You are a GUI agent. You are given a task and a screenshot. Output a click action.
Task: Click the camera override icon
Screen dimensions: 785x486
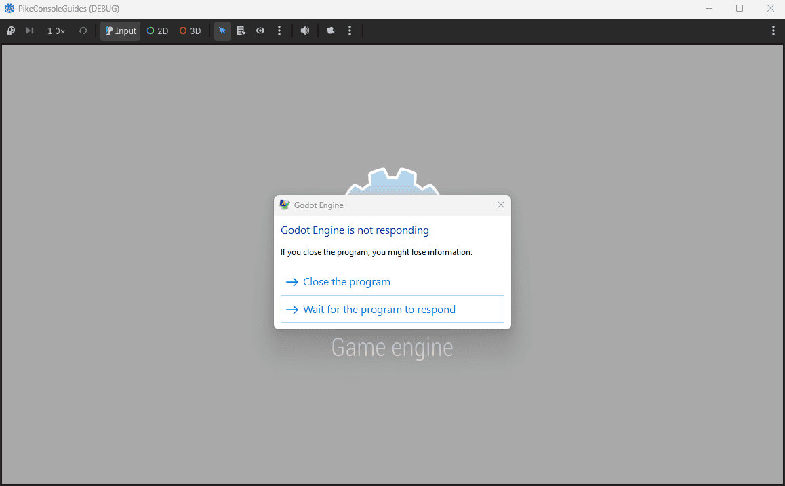coord(330,31)
